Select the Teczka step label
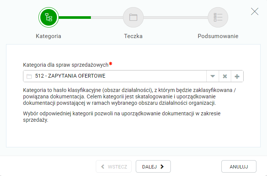This screenshot has height=176, width=267. [x=133, y=36]
